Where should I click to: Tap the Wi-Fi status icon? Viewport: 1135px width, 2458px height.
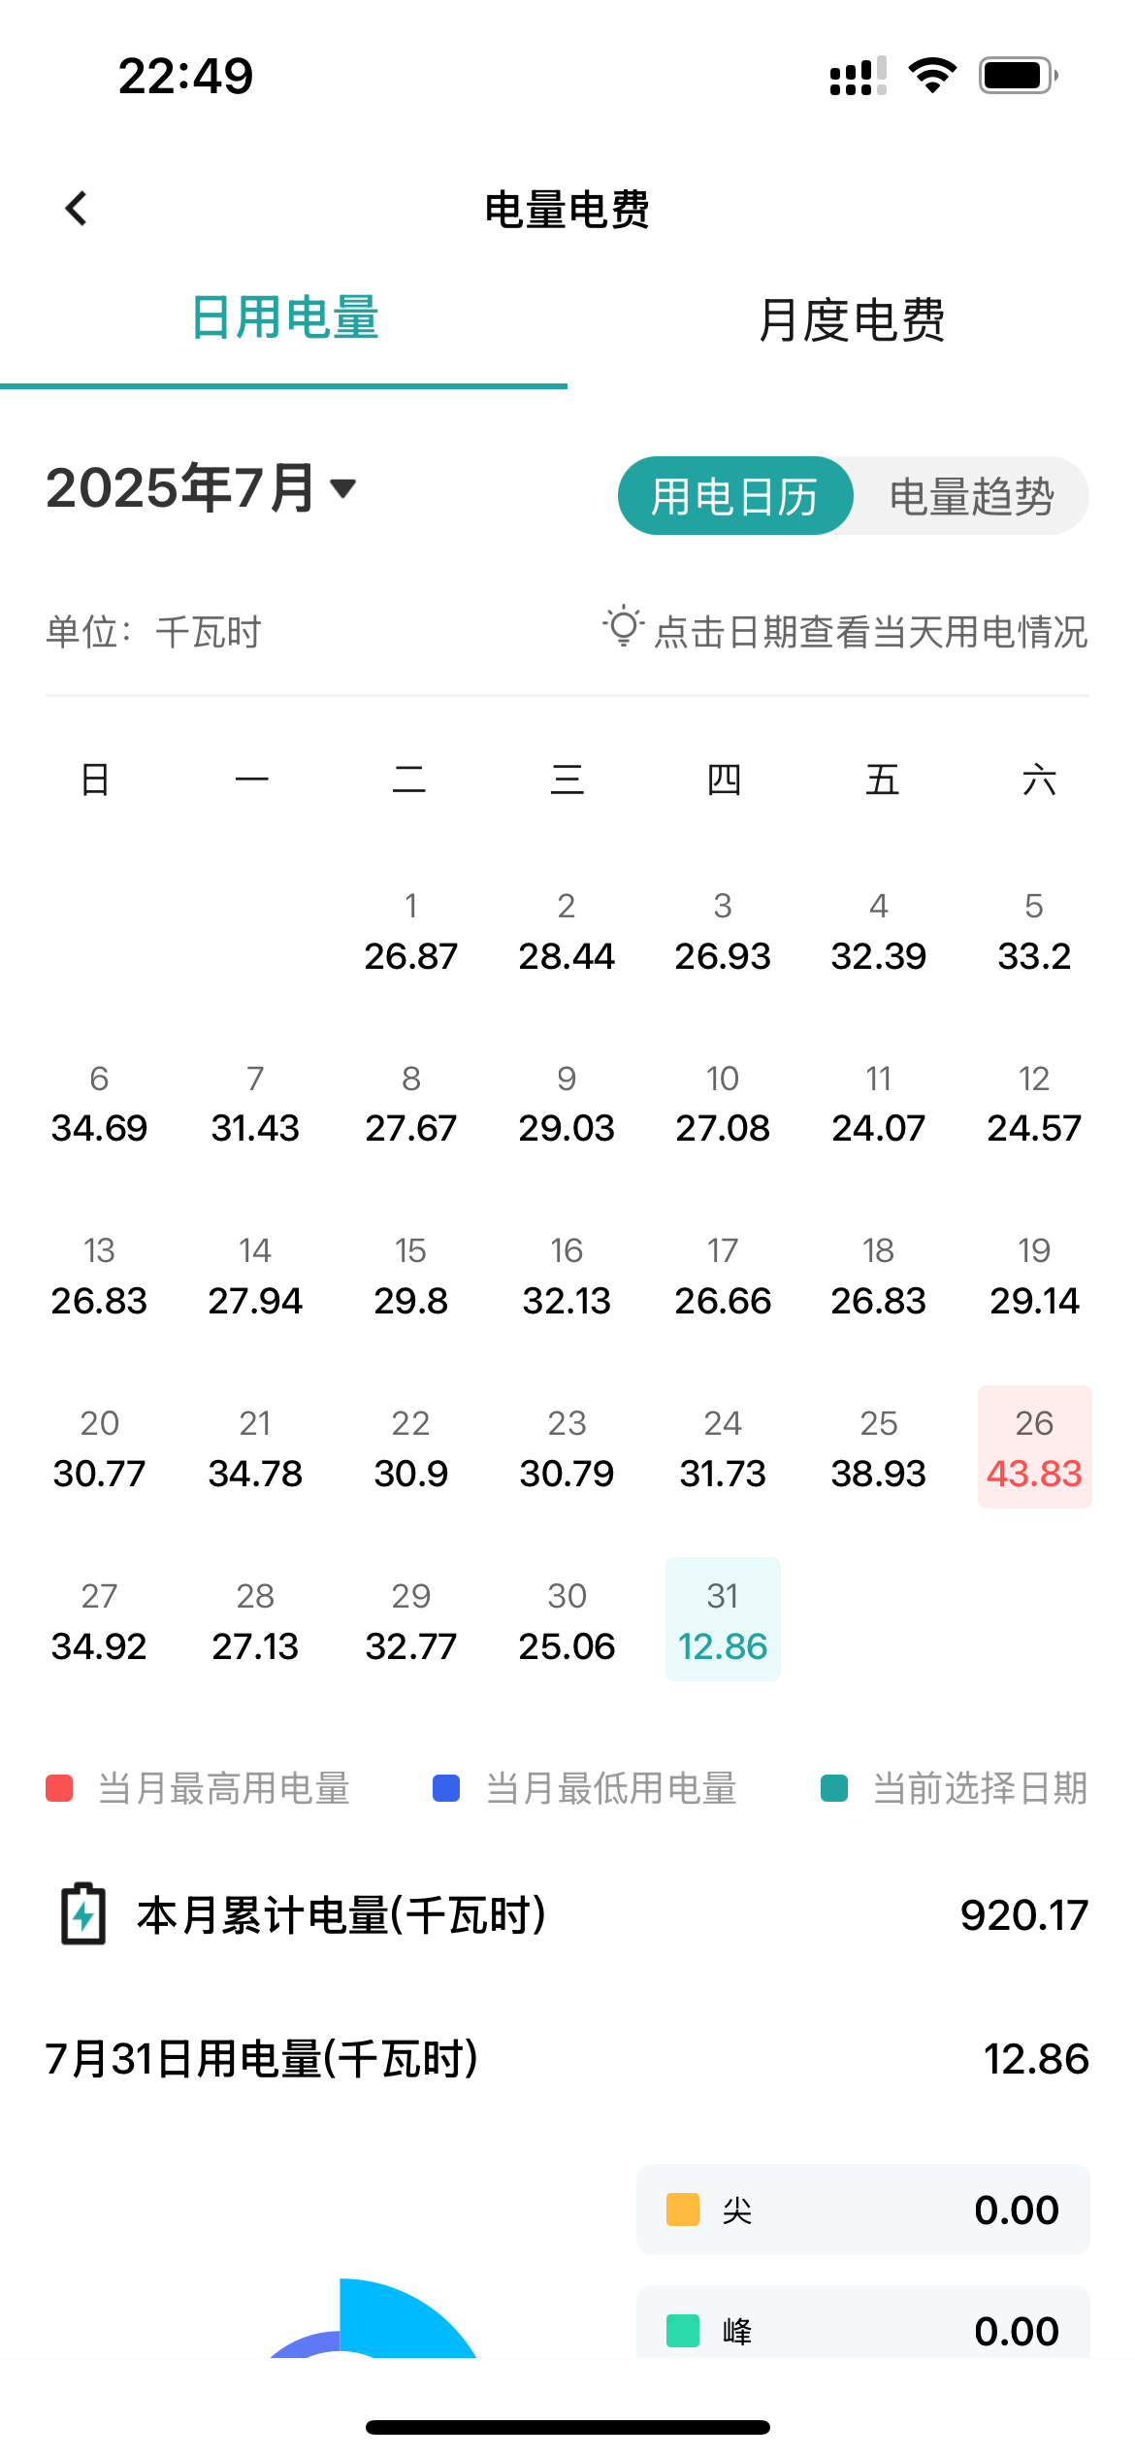click(x=932, y=76)
